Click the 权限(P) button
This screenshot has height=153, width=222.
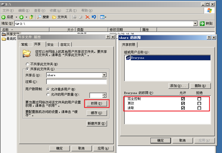(x=96, y=103)
